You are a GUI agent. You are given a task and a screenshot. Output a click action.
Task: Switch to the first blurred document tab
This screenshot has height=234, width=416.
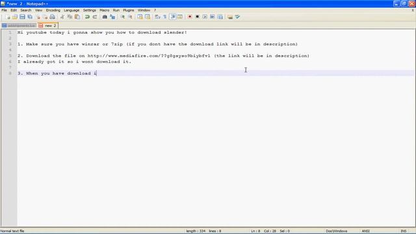coord(19,25)
